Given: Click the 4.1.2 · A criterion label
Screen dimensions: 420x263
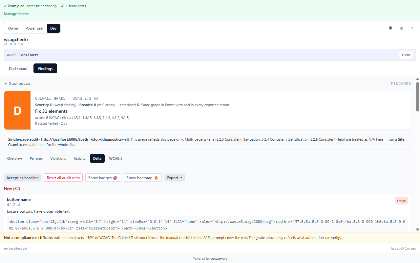Looking at the screenshot, I should pyautogui.click(x=14, y=205).
